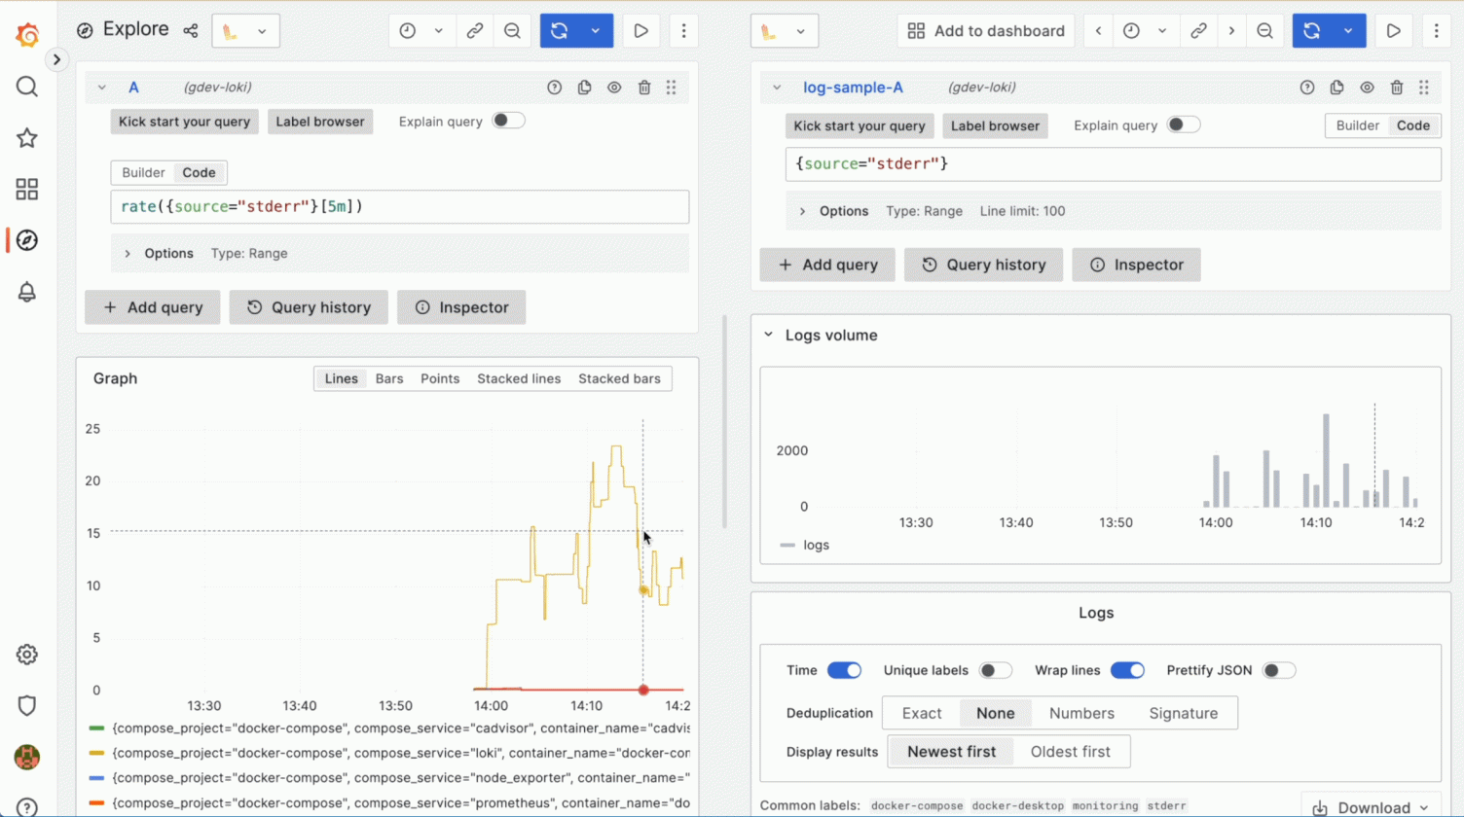The width and height of the screenshot is (1464, 817).
Task: Open the Dashboards icon in the sidebar
Action: pos(27,189)
